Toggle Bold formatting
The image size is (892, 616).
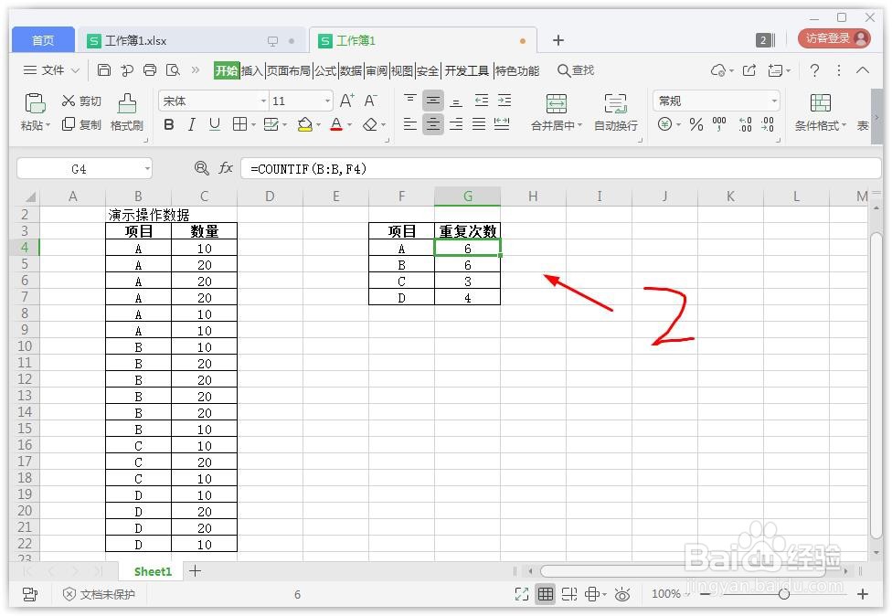click(x=169, y=124)
